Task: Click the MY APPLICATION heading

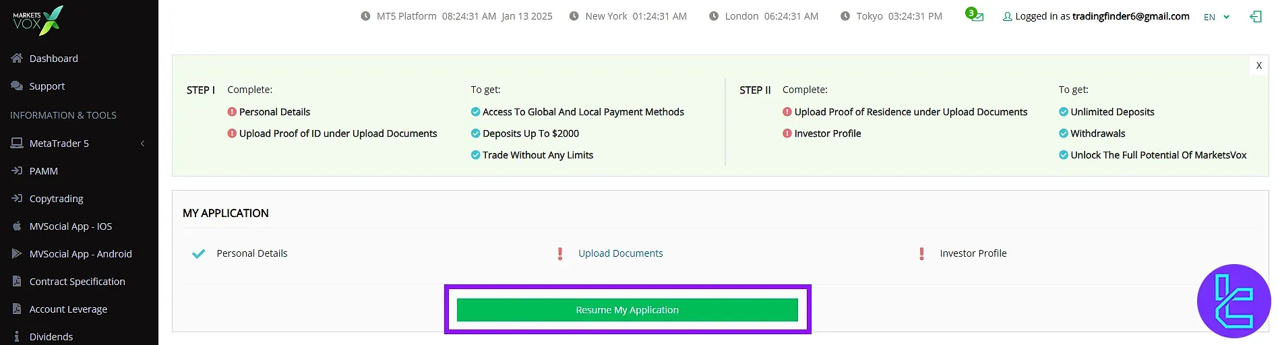Action: pos(226,213)
